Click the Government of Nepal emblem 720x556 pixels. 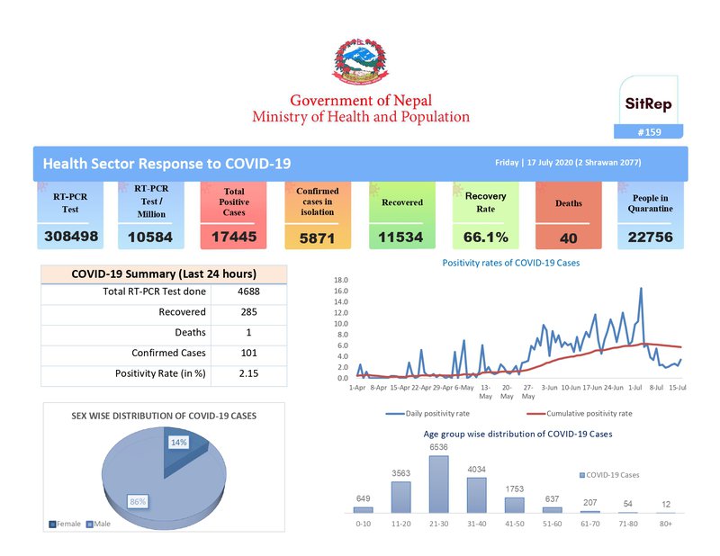click(361, 62)
